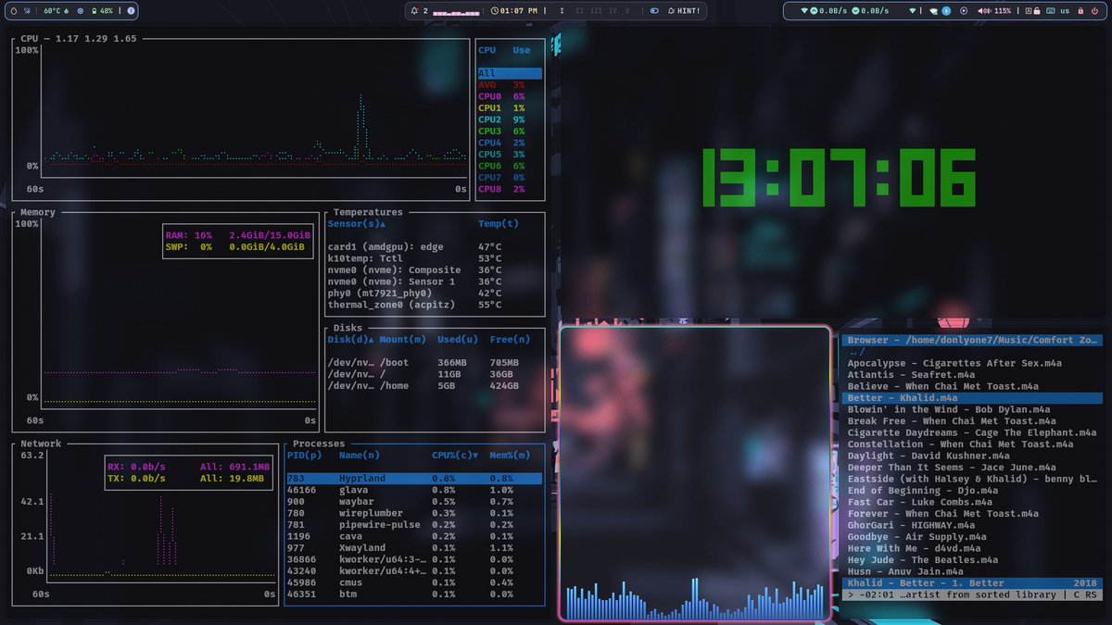Toggle the blue switch beside HINT!
Image resolution: width=1112 pixels, height=625 pixels.
tap(654, 11)
